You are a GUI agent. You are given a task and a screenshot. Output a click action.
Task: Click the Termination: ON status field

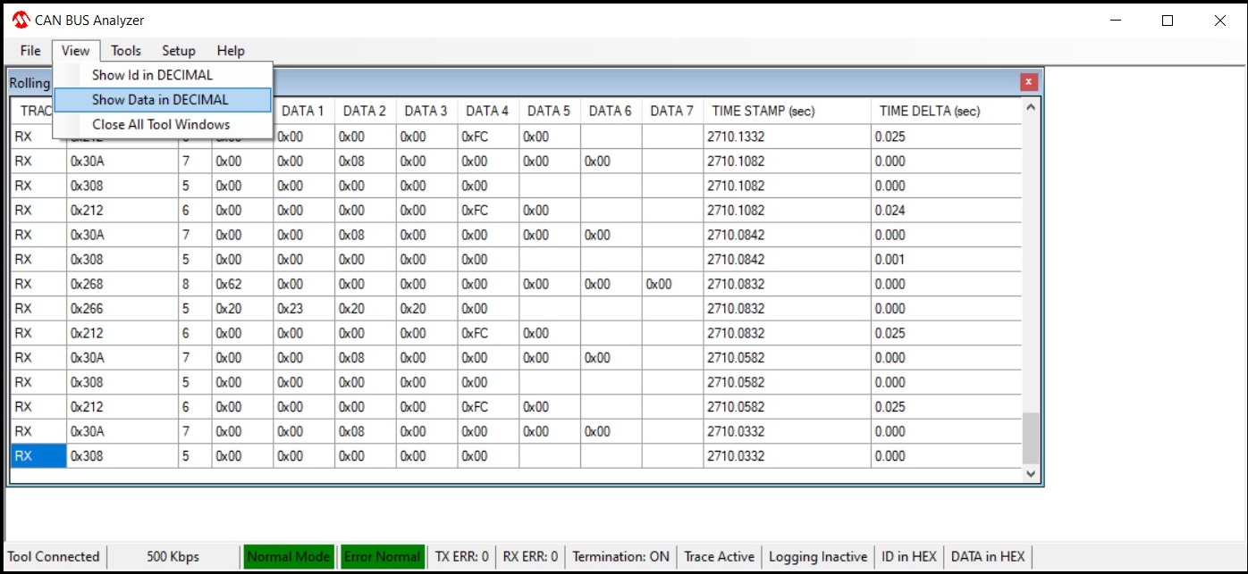point(620,557)
